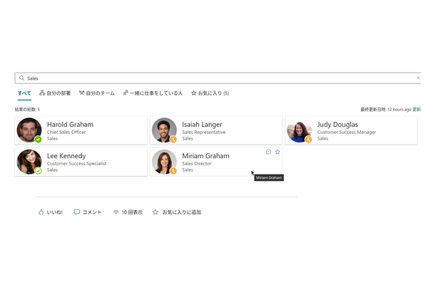This screenshot has width=428, height=285.
Task: Open the 一緒に仕事をしている人 tab
Action: pos(153,93)
